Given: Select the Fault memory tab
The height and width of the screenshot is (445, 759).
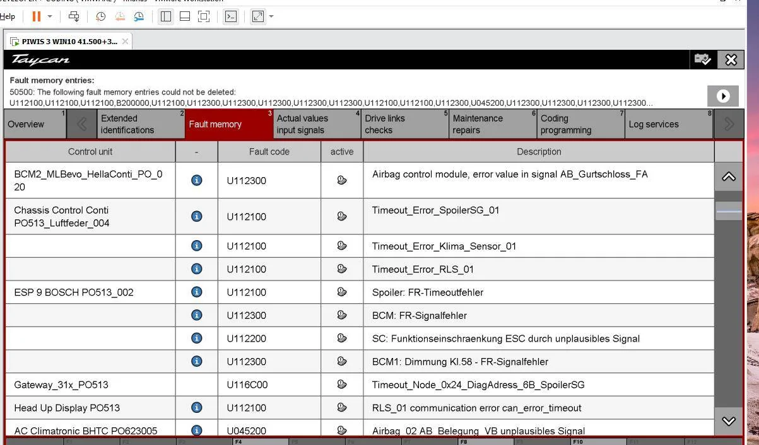Looking at the screenshot, I should tap(230, 124).
